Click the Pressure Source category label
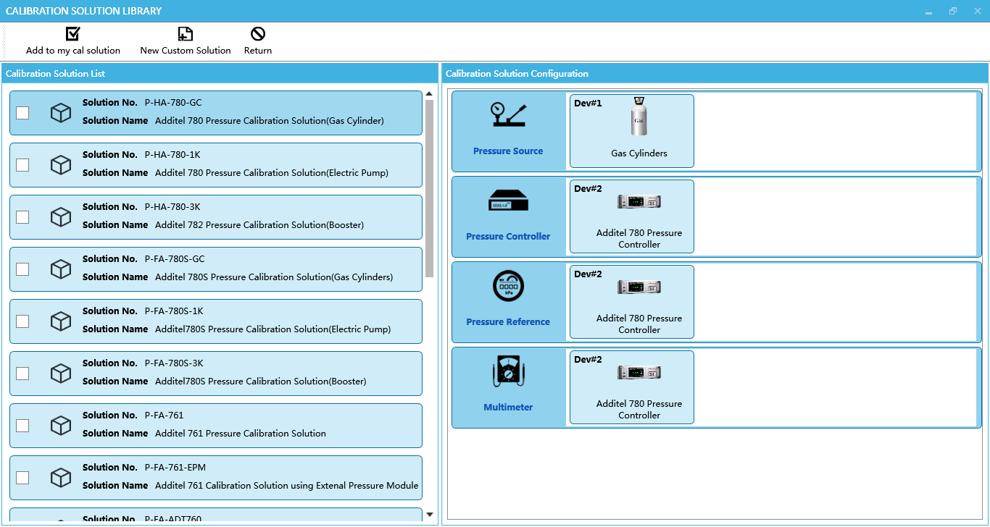This screenshot has width=990, height=527. 508,151
